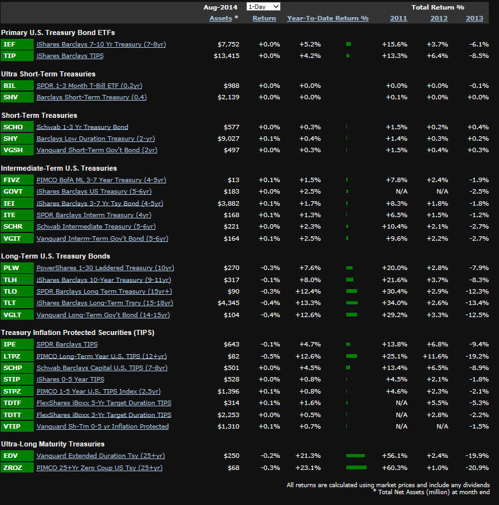Sort by 2013 total return column
This screenshot has height=505, width=499.
pyautogui.click(x=474, y=18)
